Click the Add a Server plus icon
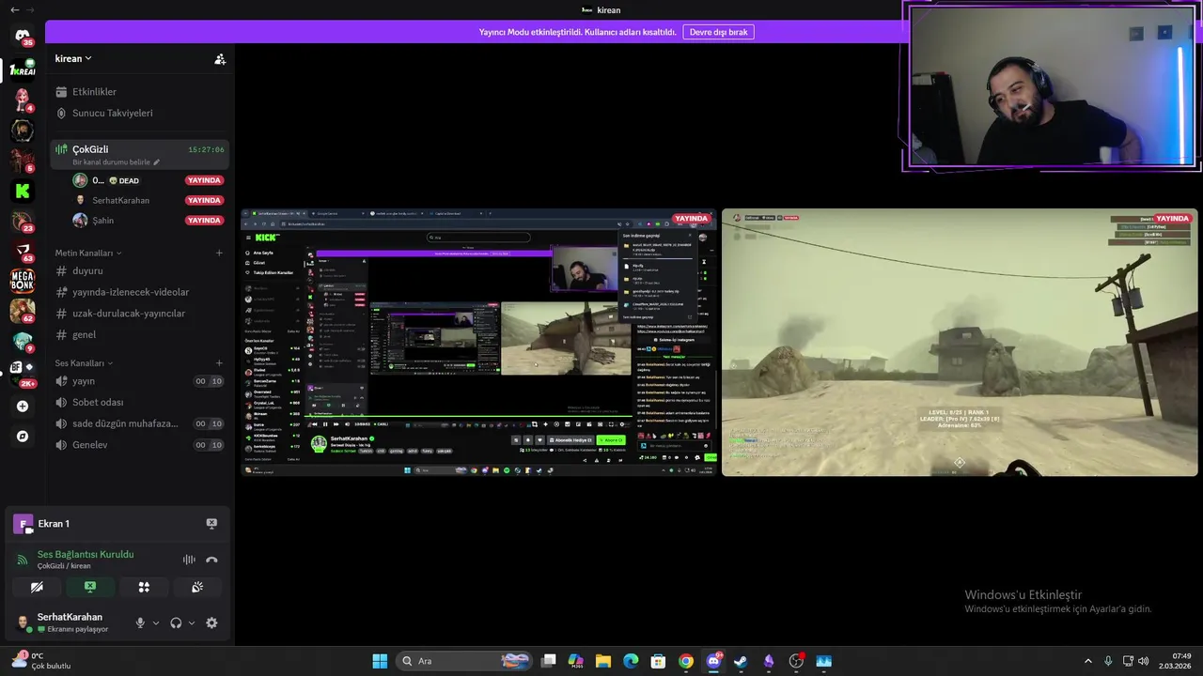The image size is (1203, 676). (x=23, y=407)
